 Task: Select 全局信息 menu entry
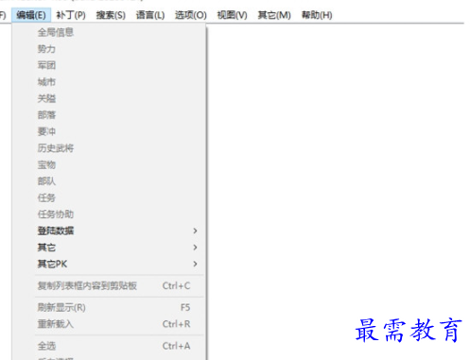coord(109,32)
